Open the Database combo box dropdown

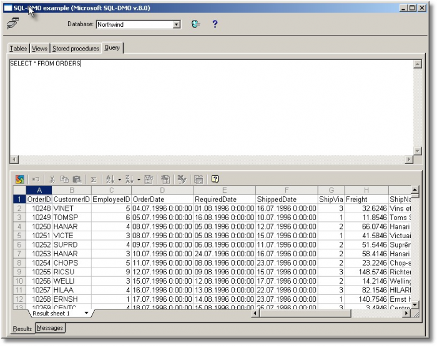tap(177, 24)
